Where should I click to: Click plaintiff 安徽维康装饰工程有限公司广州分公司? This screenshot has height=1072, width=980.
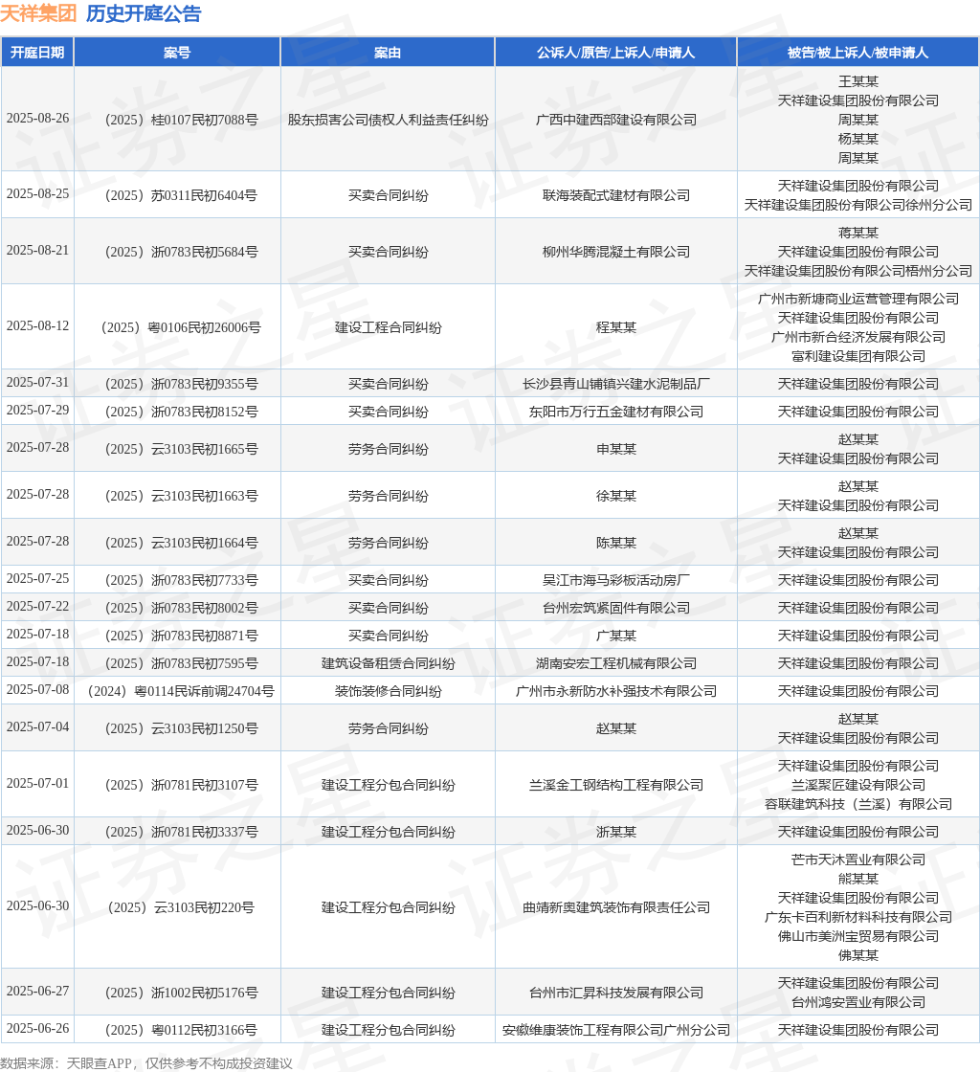pos(615,1030)
